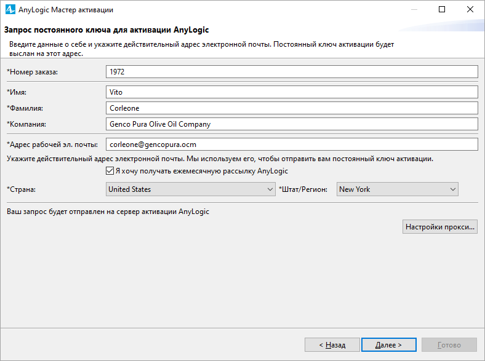This screenshot has height=361, width=485.
Task: Maximize the activation wizard window
Action: coord(442,10)
